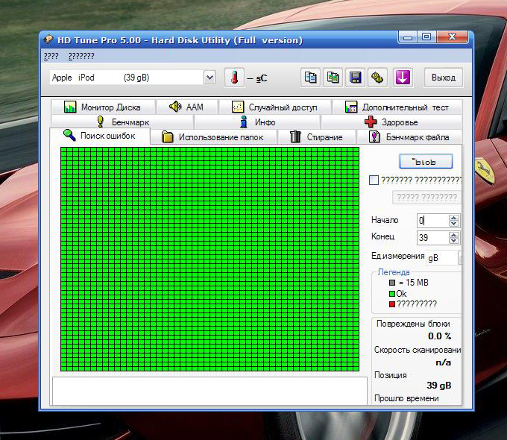Switch to the Бенчмарк tab
Viewport: 507px width, 440px height.
(x=122, y=122)
